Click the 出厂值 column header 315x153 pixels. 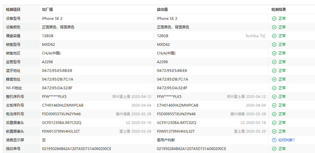point(47,10)
